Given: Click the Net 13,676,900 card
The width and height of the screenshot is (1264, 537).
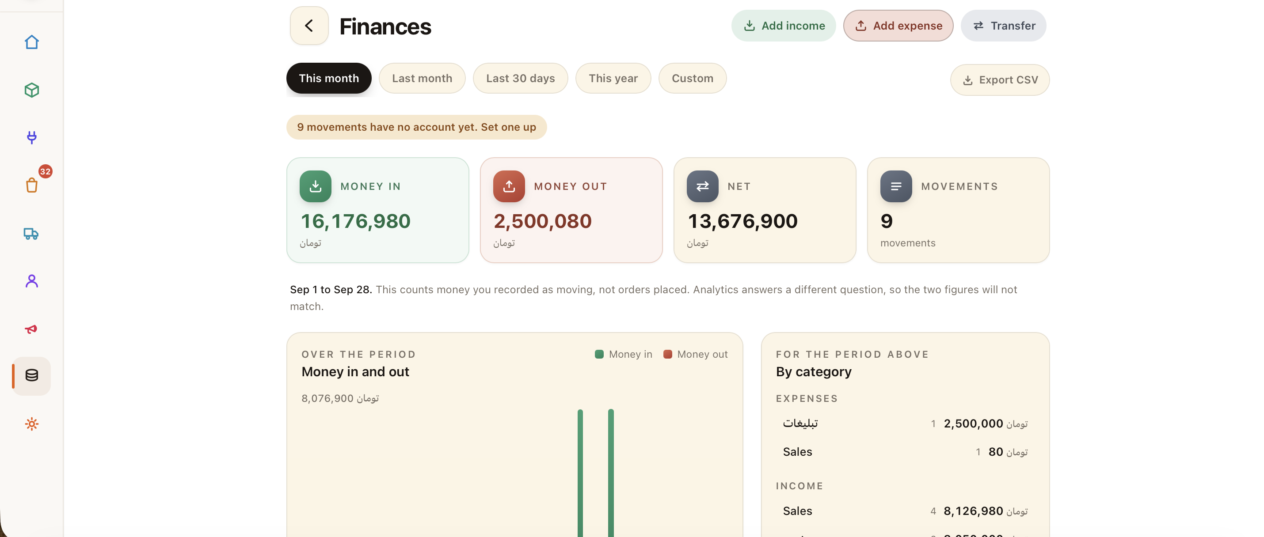Looking at the screenshot, I should point(765,210).
